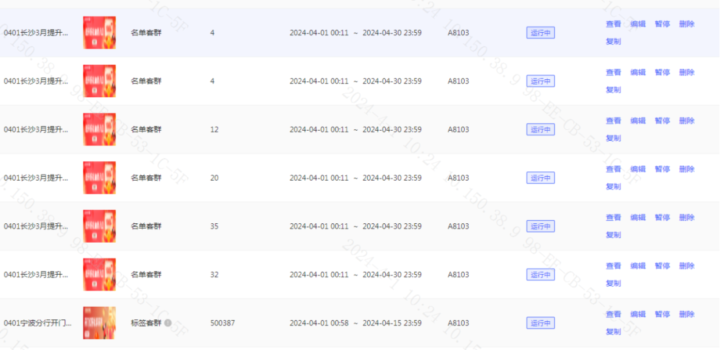
Task: Click 查看 in the row with 12 audience
Action: point(613,121)
